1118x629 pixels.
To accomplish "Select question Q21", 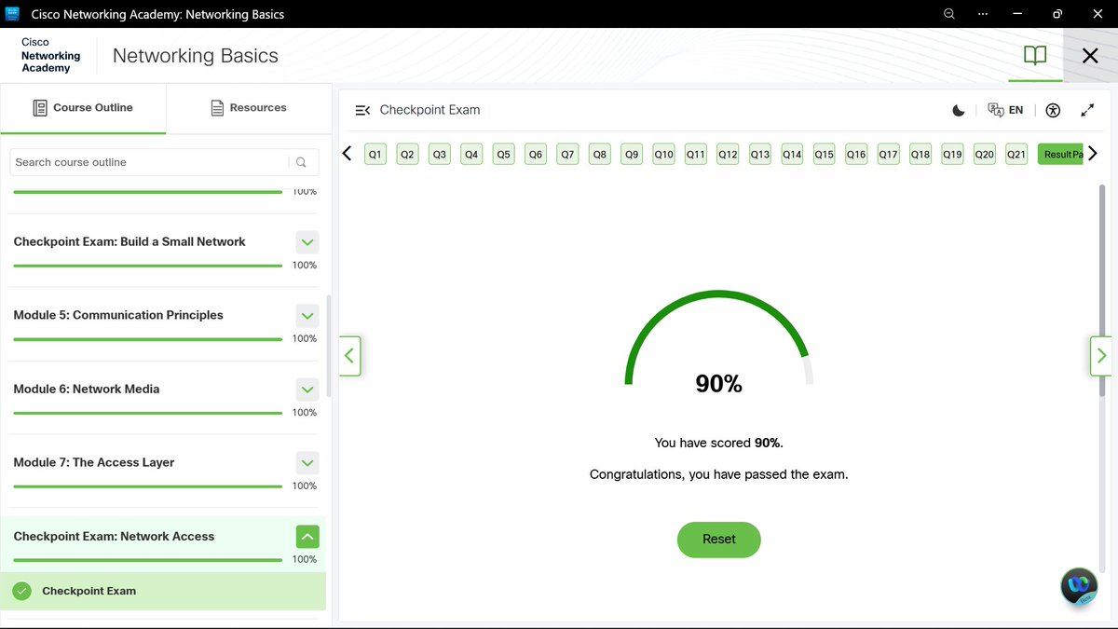I will pos(1016,155).
